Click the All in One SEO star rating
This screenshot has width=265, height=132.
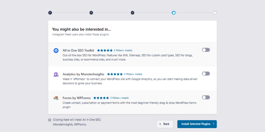(105, 50)
